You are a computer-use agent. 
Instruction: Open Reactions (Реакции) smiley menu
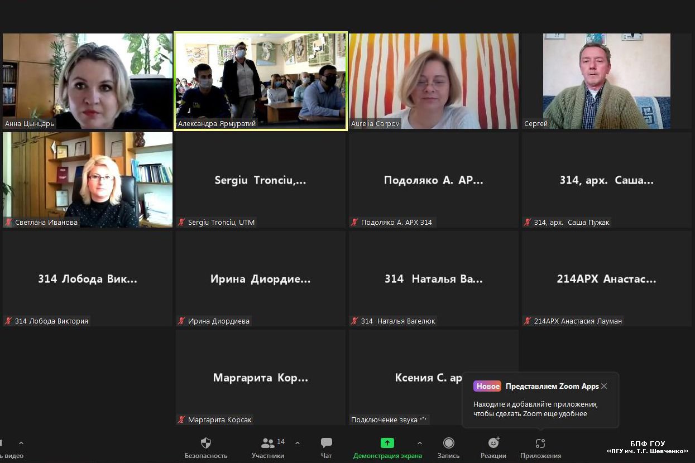coord(493,448)
